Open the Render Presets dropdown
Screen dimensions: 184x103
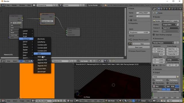[x=163, y=43]
